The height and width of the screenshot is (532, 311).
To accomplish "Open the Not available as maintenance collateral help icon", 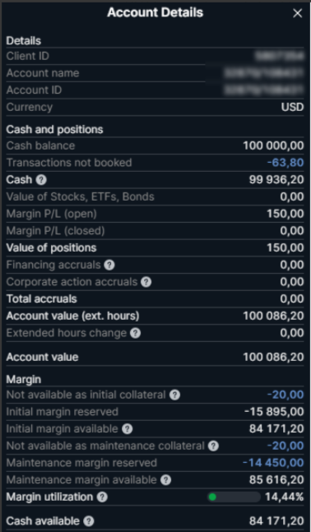I will tap(213, 446).
